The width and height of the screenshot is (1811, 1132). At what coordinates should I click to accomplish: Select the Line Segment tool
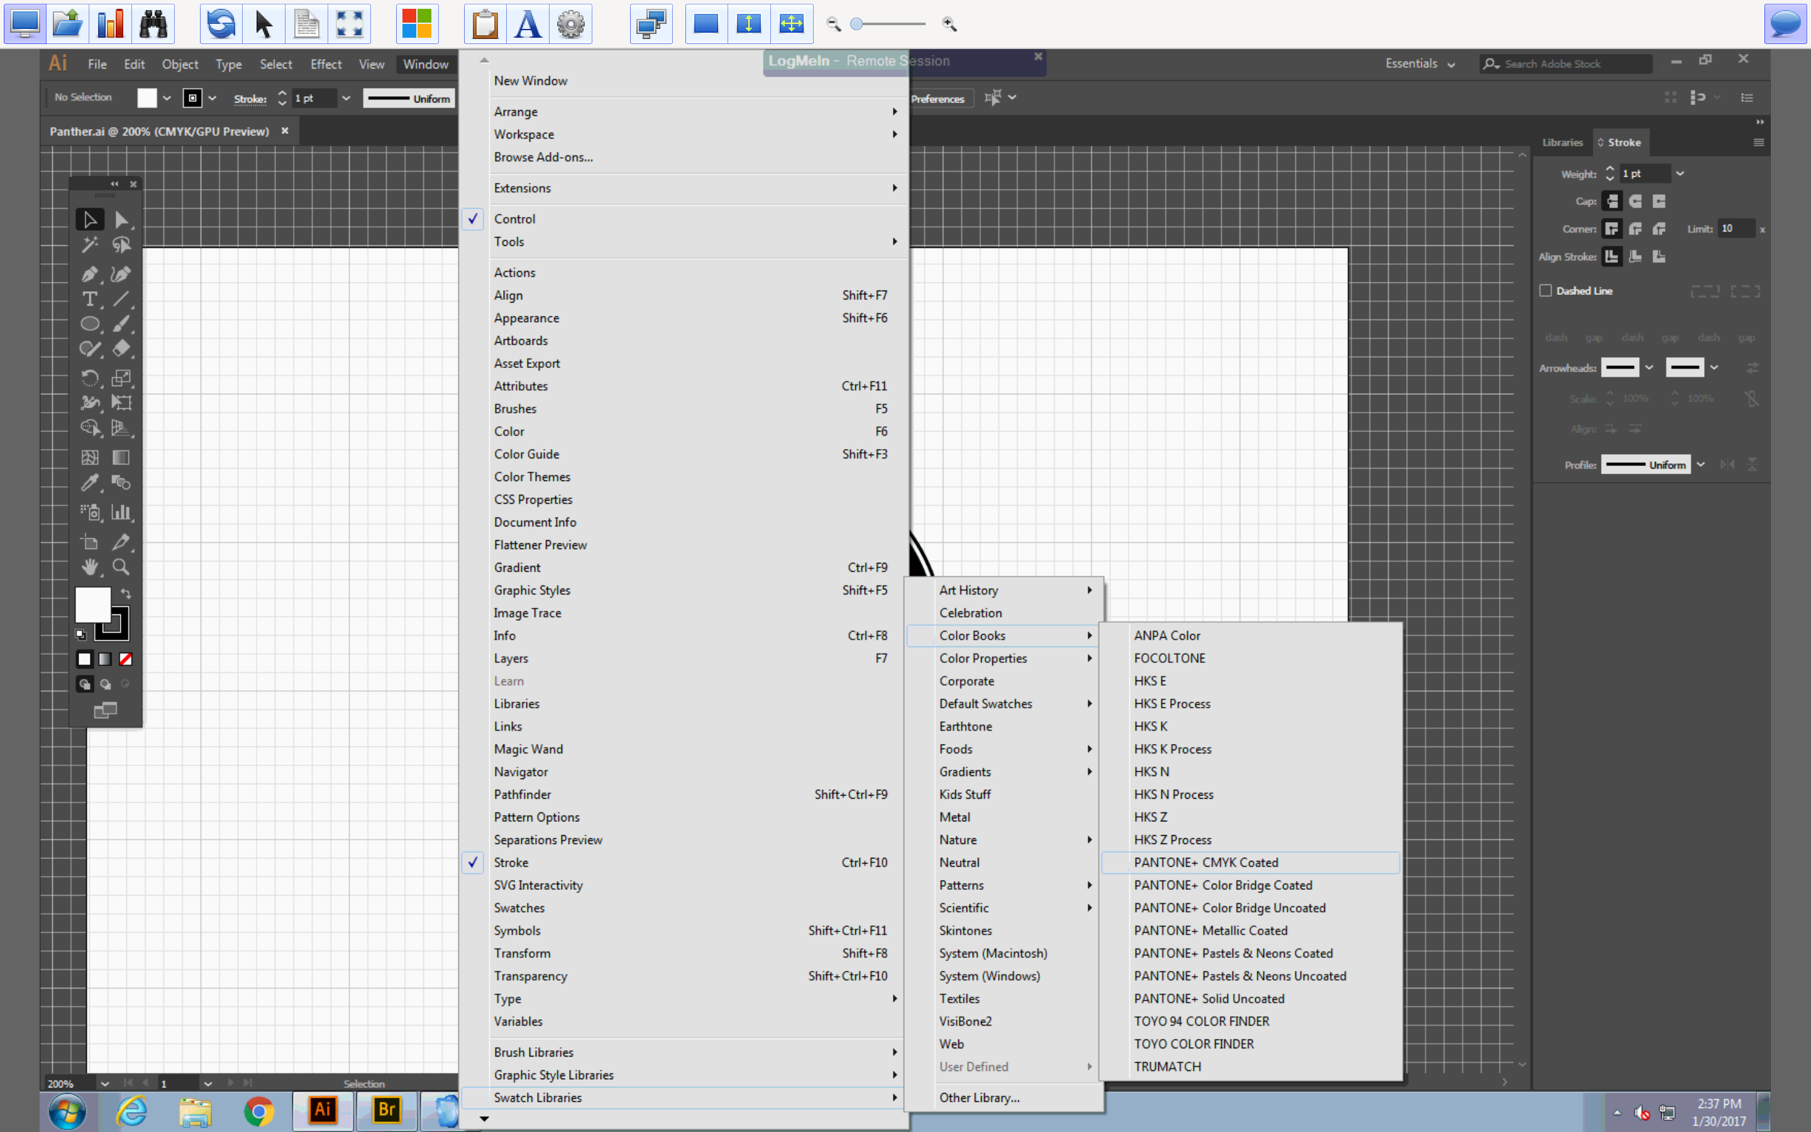click(121, 299)
